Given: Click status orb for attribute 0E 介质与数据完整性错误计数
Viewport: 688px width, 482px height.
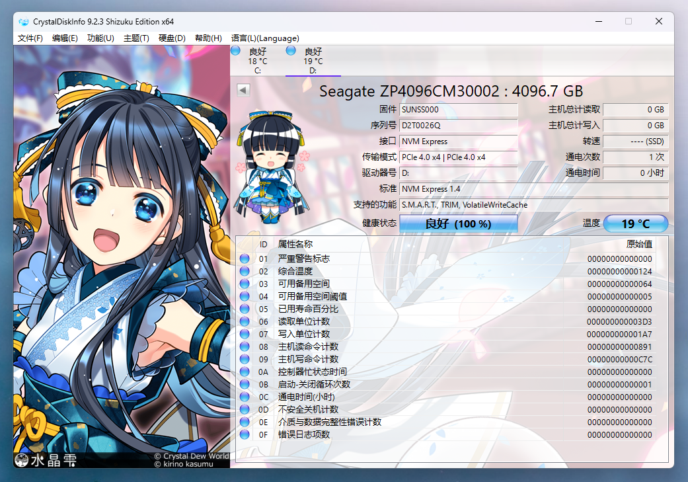Looking at the screenshot, I should tap(245, 422).
